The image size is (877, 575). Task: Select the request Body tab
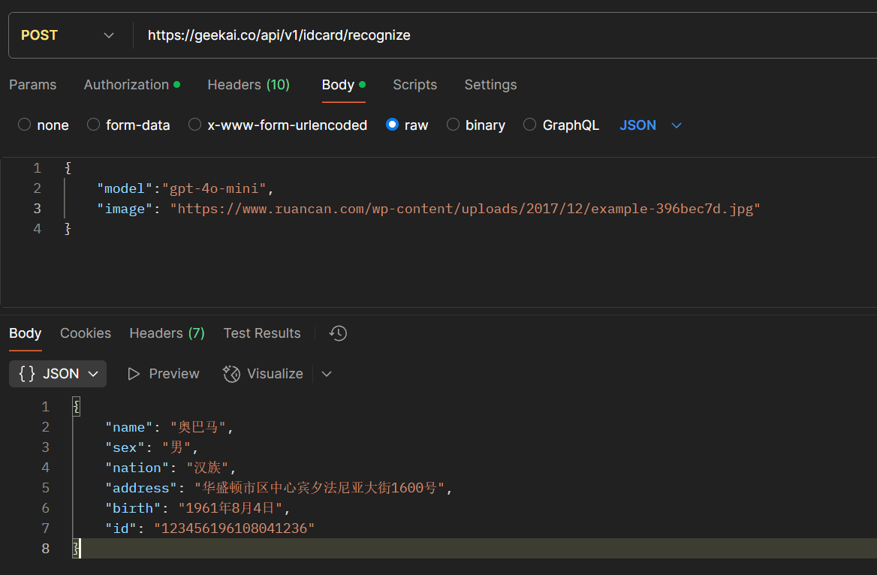click(343, 85)
